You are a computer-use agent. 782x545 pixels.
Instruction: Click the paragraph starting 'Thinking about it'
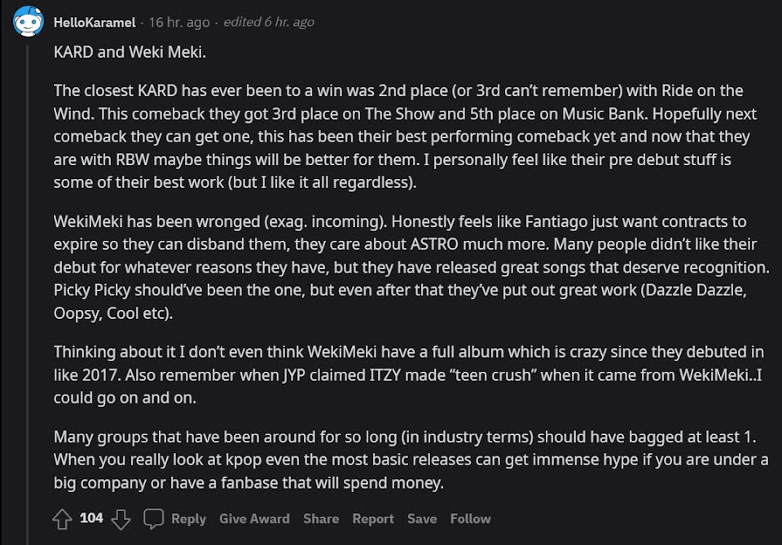(x=408, y=375)
